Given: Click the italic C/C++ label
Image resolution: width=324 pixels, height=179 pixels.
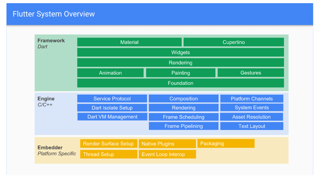Looking at the screenshot, I should pos(45,105).
